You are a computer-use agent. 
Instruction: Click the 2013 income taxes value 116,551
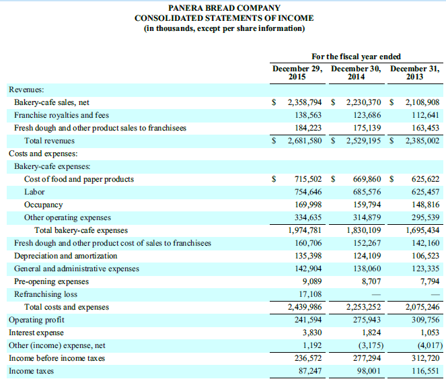424,371
